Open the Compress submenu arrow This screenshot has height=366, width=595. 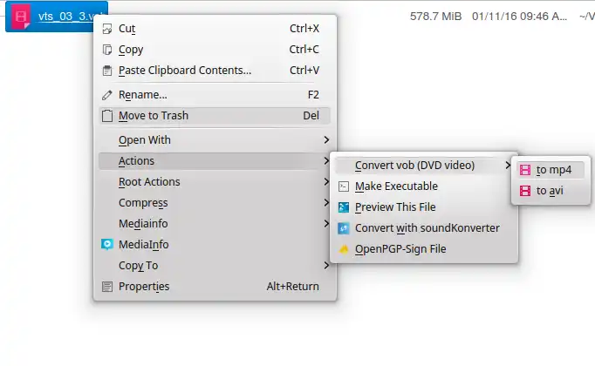[x=326, y=203]
